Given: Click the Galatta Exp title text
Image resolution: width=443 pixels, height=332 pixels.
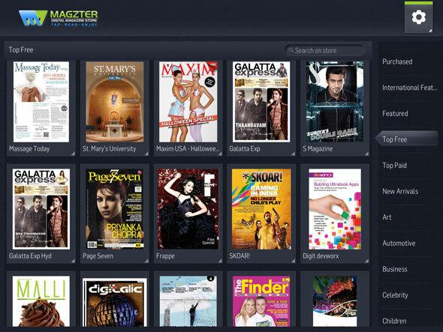Looking at the screenshot, I should (245, 148).
